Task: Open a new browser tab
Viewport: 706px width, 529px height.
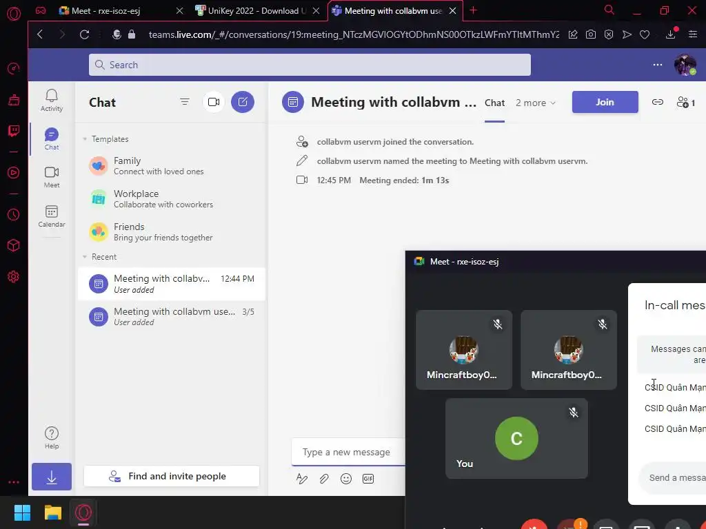Action: 473,10
